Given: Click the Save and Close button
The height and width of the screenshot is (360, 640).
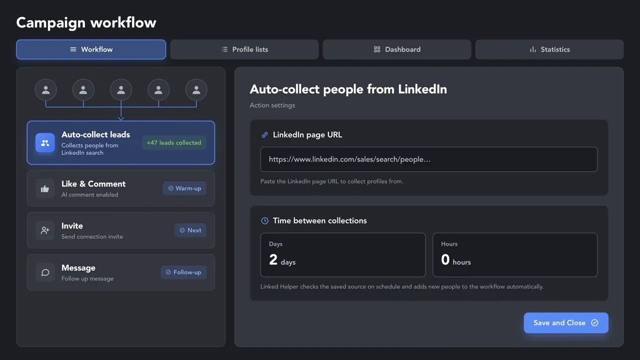Looking at the screenshot, I should 566,323.
